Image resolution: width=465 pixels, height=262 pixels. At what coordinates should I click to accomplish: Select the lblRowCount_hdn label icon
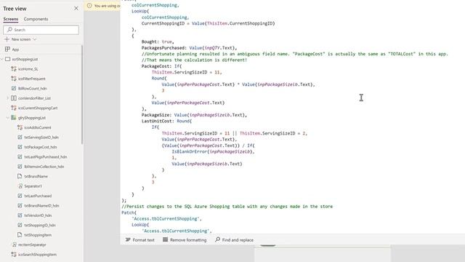pos(14,89)
